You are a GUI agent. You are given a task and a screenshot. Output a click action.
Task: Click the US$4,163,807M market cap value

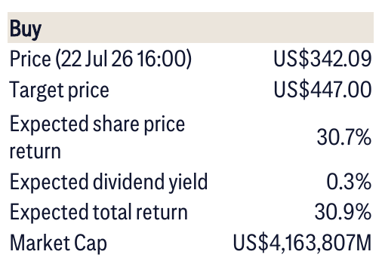(x=302, y=243)
